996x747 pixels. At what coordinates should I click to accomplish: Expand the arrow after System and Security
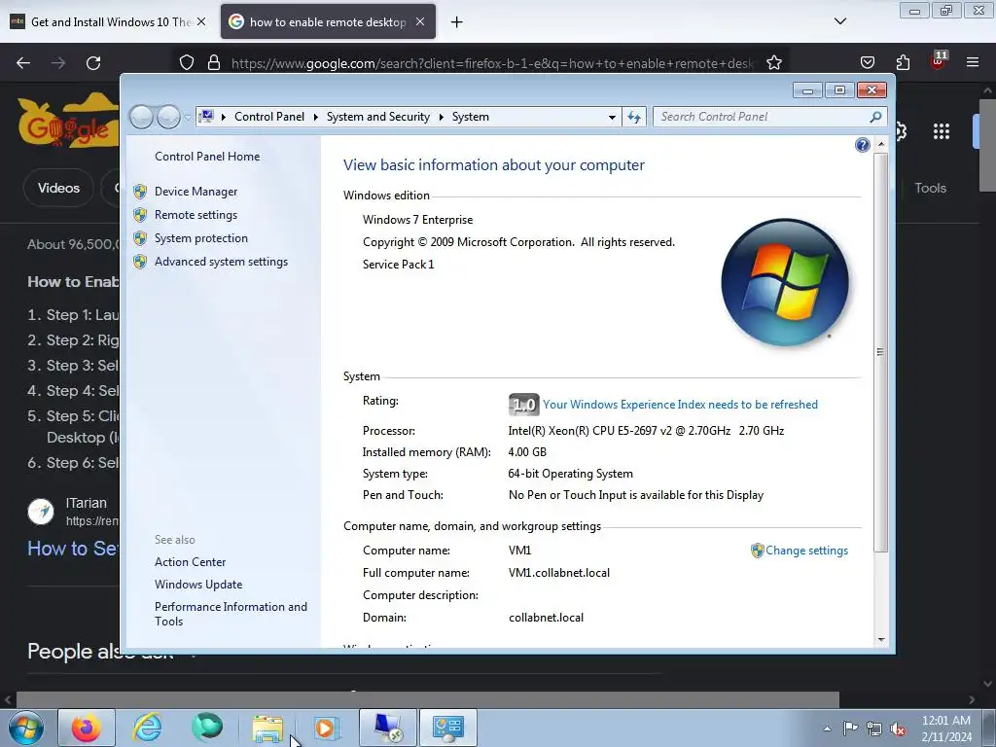click(x=441, y=117)
